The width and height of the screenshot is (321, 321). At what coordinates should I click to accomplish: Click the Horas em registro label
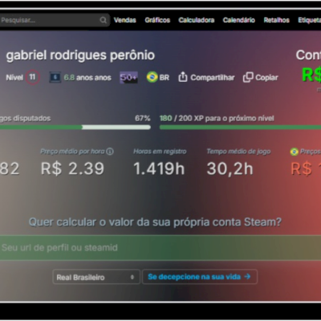click(160, 152)
